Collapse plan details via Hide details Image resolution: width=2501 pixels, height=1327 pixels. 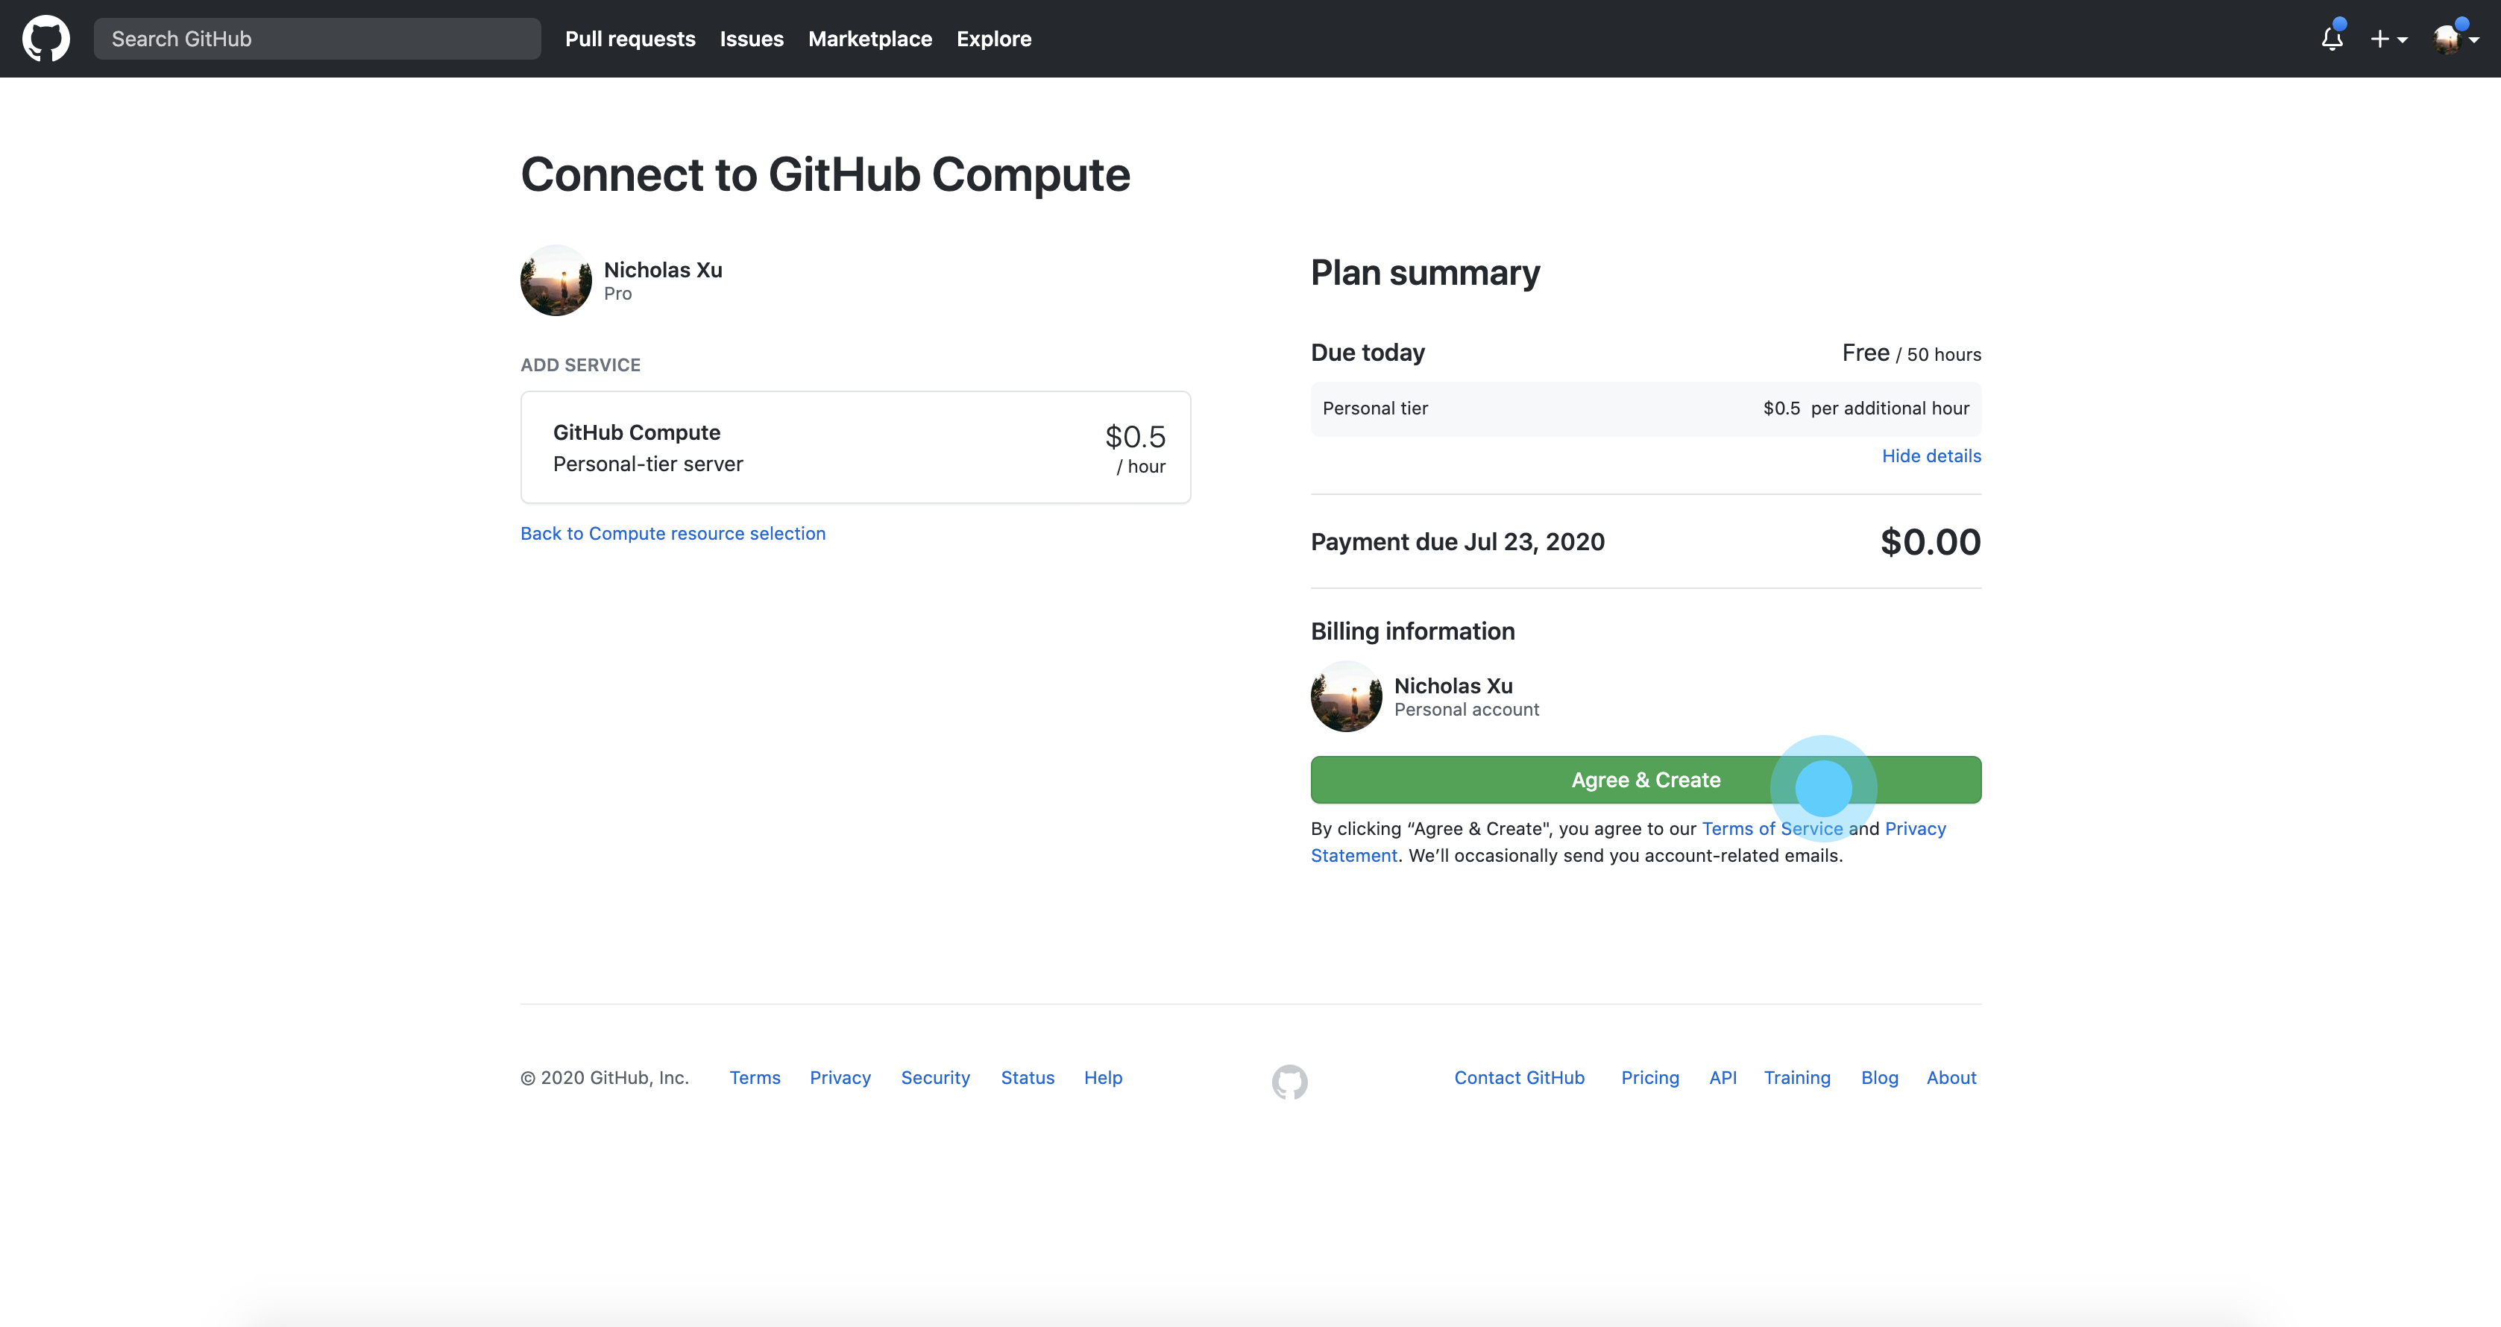coord(1930,456)
